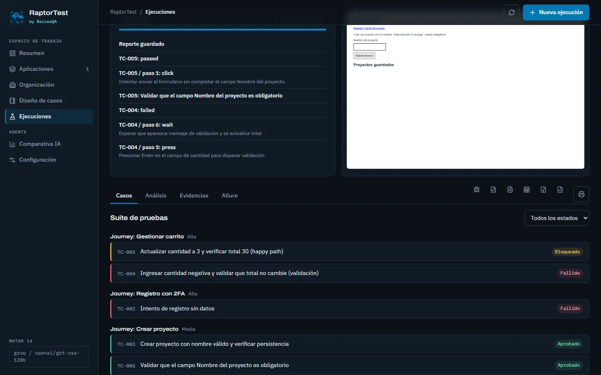Screen dimensions: 601x375
Task: Open test case TC-001 row
Action: (350, 252)
